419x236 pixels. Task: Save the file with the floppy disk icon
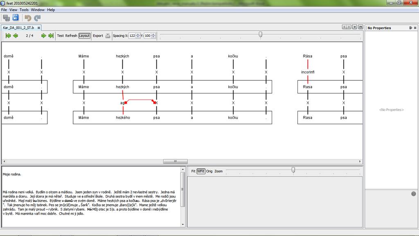click(16, 18)
